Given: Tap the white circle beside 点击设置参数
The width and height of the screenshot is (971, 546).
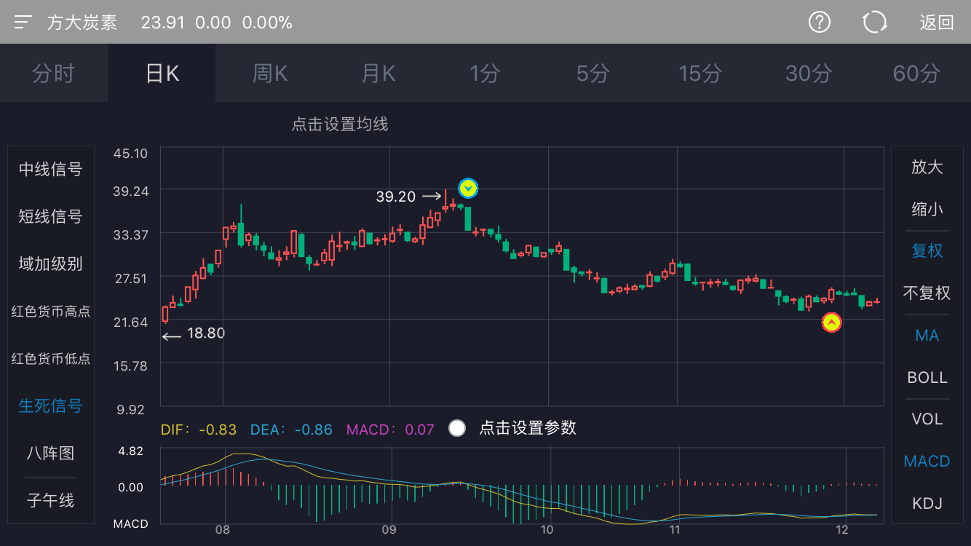Looking at the screenshot, I should click(x=457, y=428).
